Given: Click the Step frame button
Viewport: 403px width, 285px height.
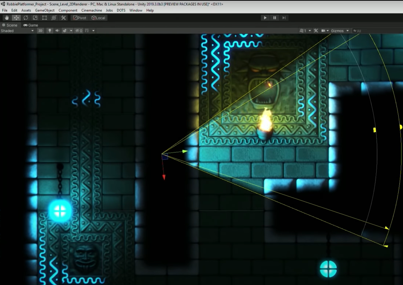Looking at the screenshot, I should pyautogui.click(x=284, y=17).
